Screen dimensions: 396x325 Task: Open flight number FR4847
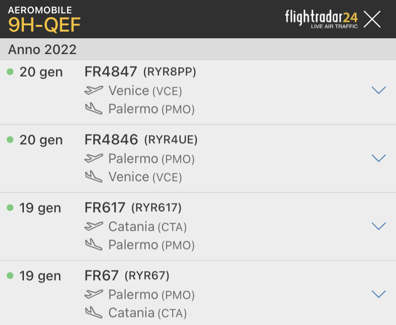pyautogui.click(x=111, y=72)
